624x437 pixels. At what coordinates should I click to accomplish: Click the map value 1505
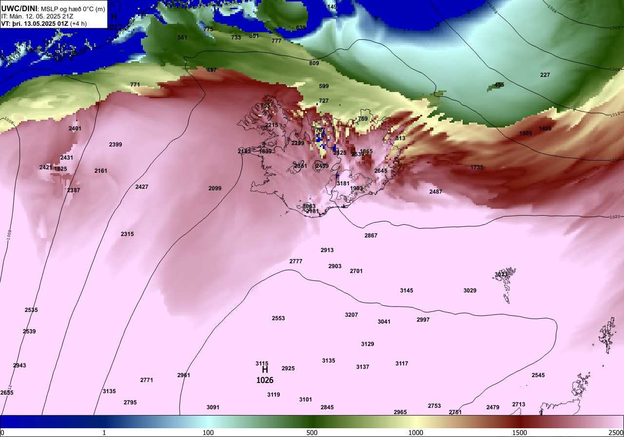[526, 133]
